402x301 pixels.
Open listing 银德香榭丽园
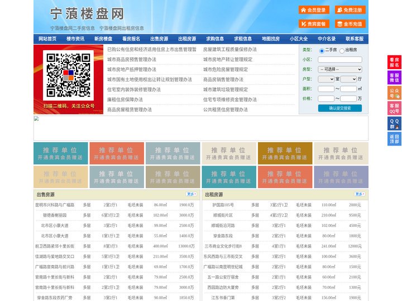point(55,215)
